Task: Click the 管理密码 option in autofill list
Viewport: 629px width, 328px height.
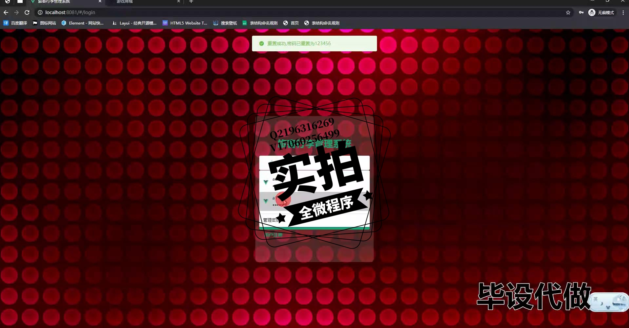Action: pyautogui.click(x=314, y=220)
